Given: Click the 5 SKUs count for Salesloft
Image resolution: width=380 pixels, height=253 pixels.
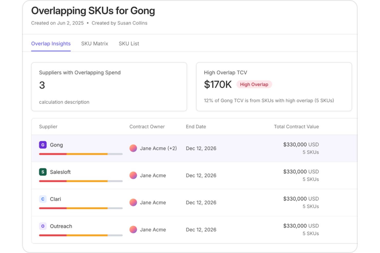Looking at the screenshot, I should pyautogui.click(x=311, y=179).
